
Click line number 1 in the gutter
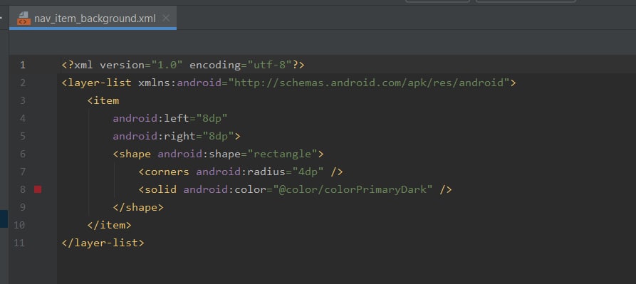(x=22, y=65)
